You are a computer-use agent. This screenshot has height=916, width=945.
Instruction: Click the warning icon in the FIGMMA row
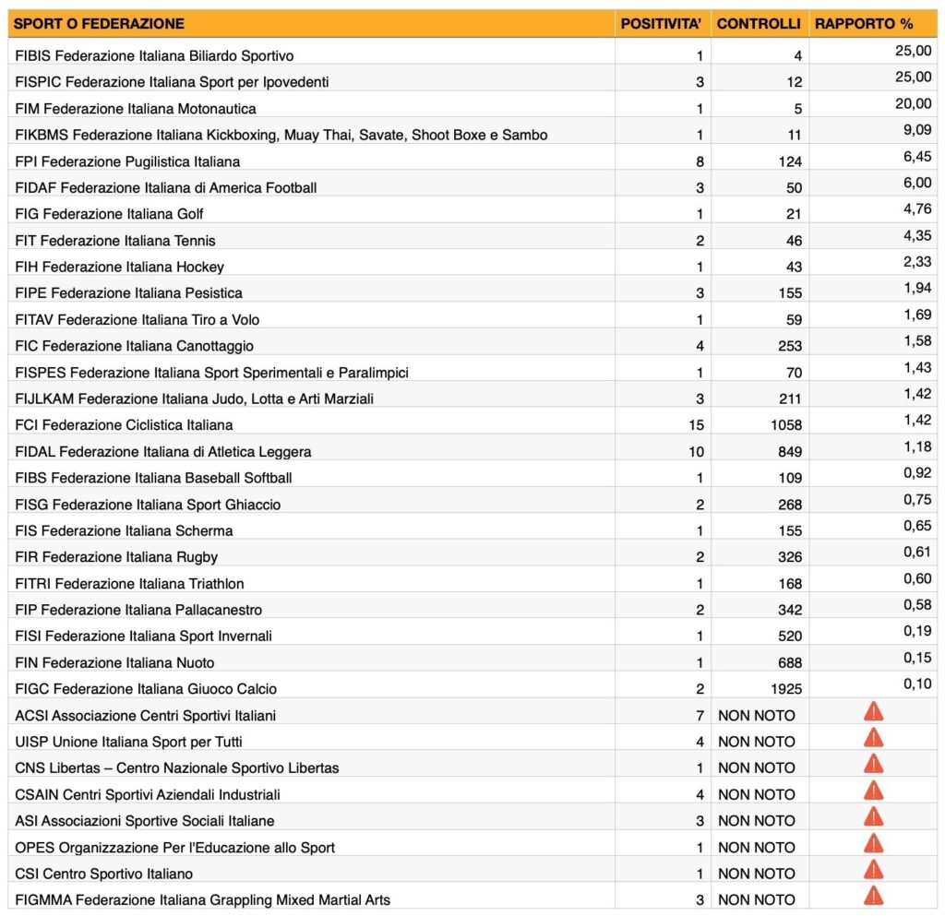873,896
